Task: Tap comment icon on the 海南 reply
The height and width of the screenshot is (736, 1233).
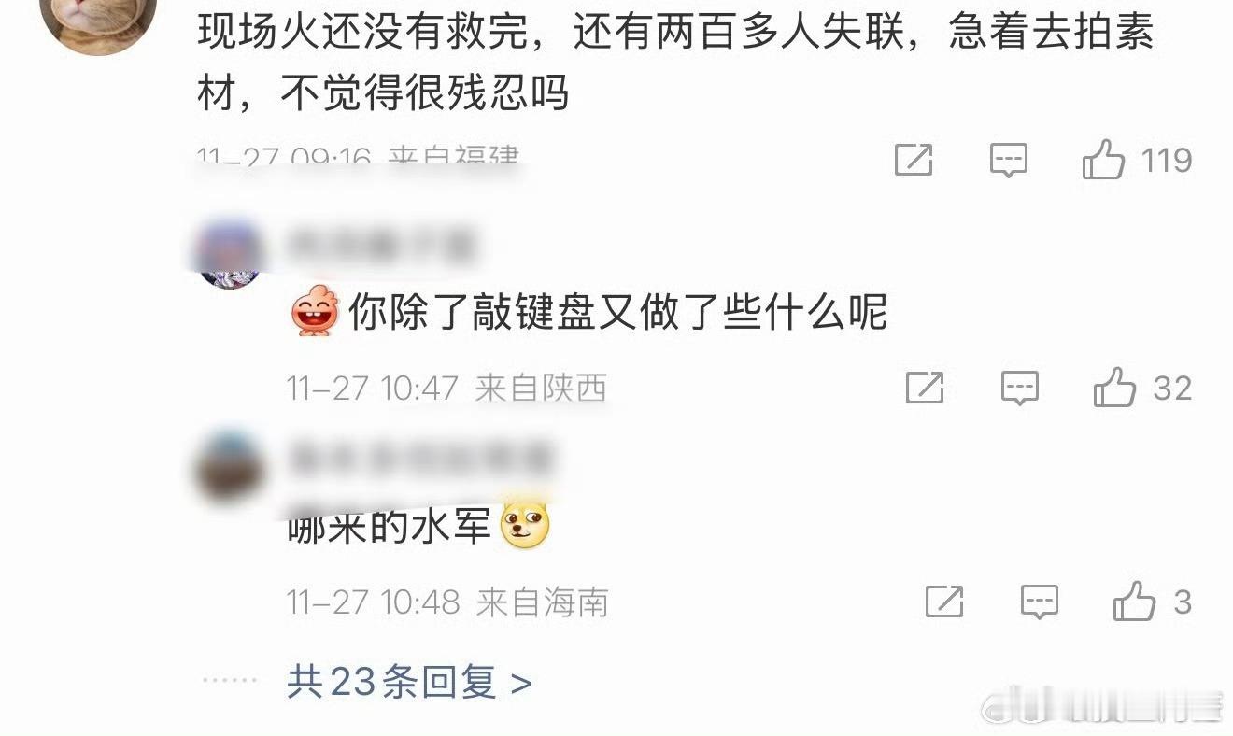Action: point(1040,602)
